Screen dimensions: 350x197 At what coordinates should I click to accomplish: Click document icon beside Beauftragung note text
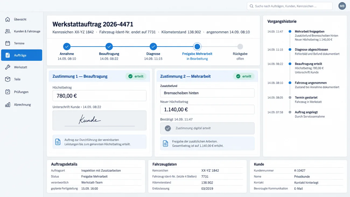[x=58, y=142]
